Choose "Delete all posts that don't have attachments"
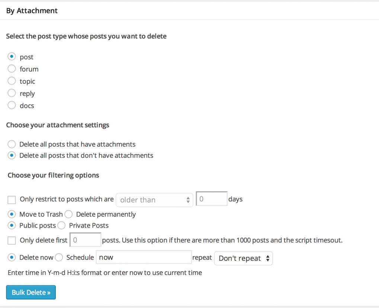The image size is (379, 308). pyautogui.click(x=11, y=155)
